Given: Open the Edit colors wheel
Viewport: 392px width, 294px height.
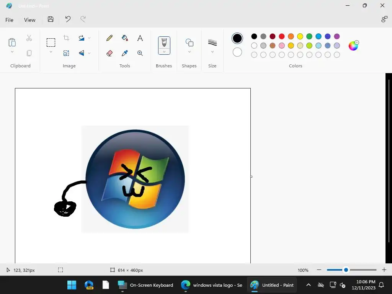Looking at the screenshot, I should tap(353, 46).
